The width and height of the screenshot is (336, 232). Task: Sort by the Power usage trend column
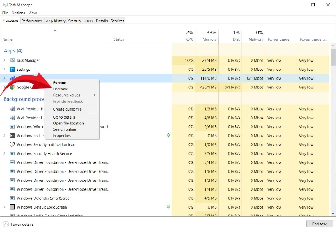pos(313,36)
